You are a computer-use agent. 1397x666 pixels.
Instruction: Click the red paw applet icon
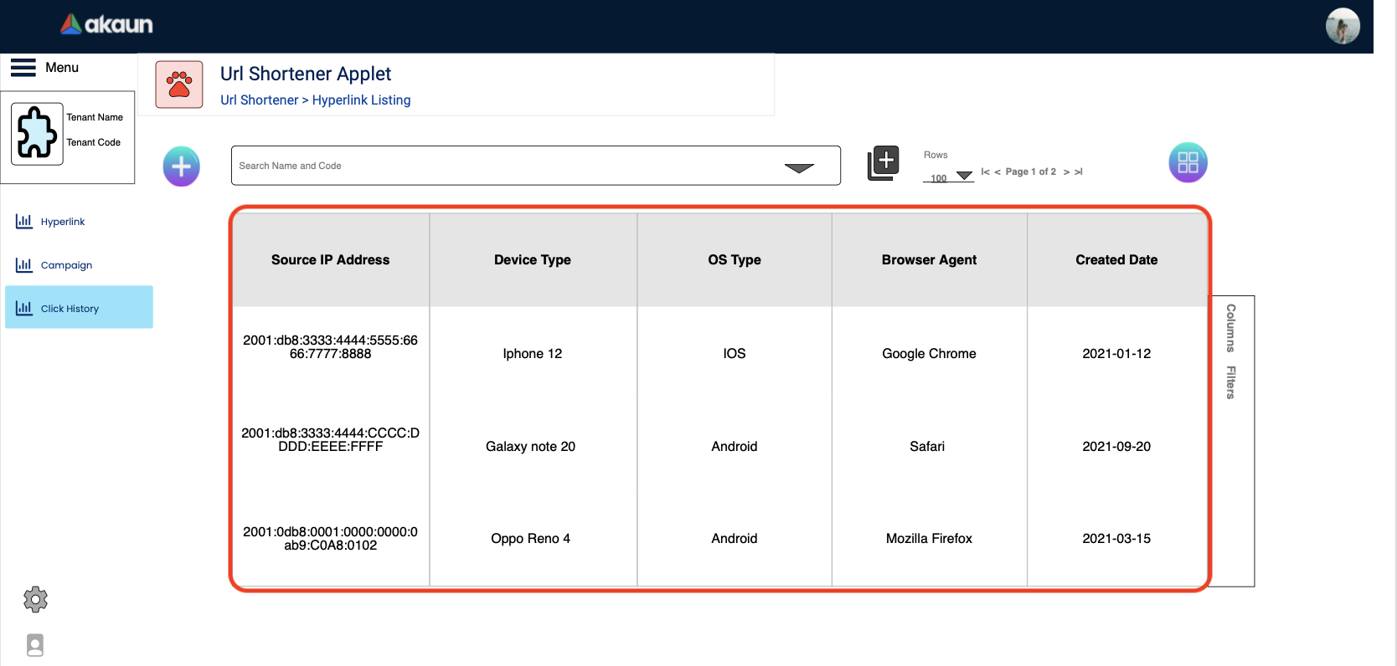click(x=179, y=85)
